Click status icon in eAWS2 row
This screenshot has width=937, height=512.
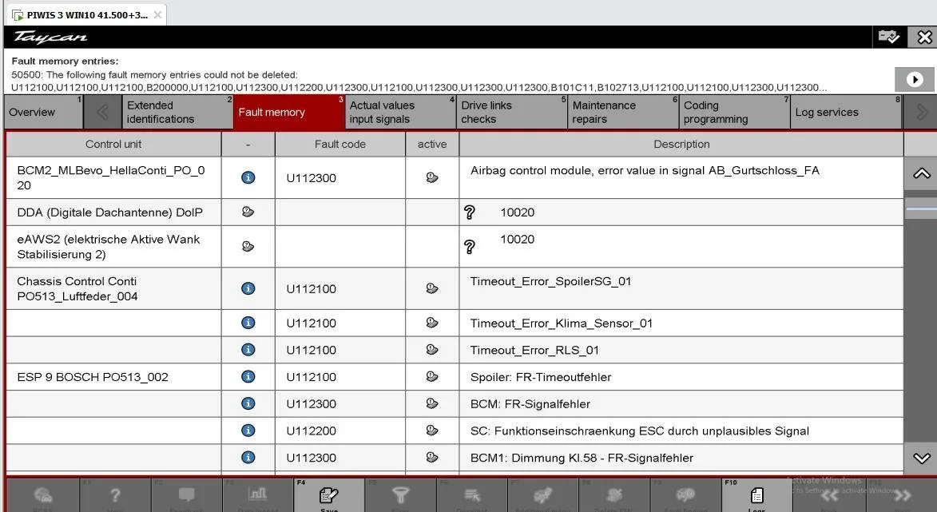[x=248, y=246]
